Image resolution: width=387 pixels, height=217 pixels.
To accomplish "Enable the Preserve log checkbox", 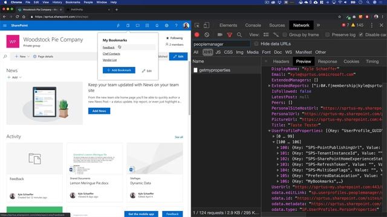I will tap(328, 35).
